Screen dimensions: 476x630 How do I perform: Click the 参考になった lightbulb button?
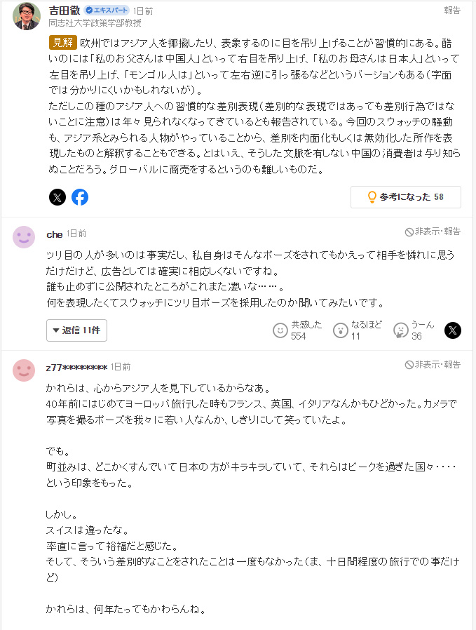pyautogui.click(x=405, y=197)
